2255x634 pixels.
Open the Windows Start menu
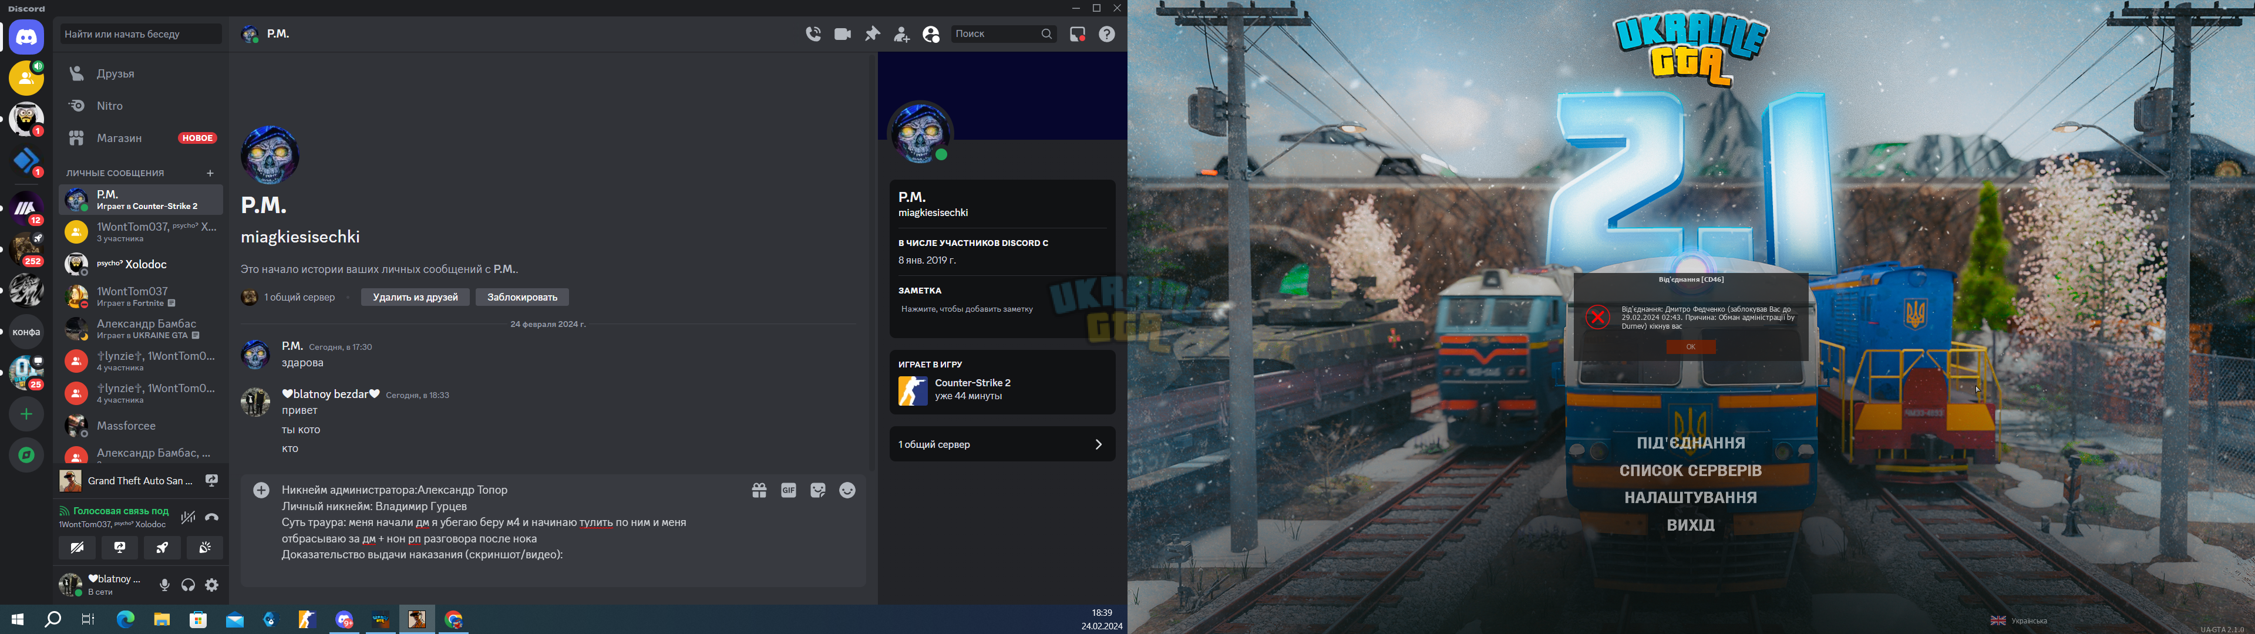point(18,620)
